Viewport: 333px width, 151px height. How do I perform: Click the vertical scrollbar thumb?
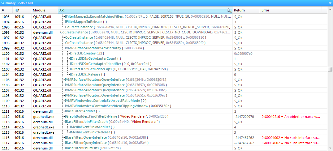[330, 69]
